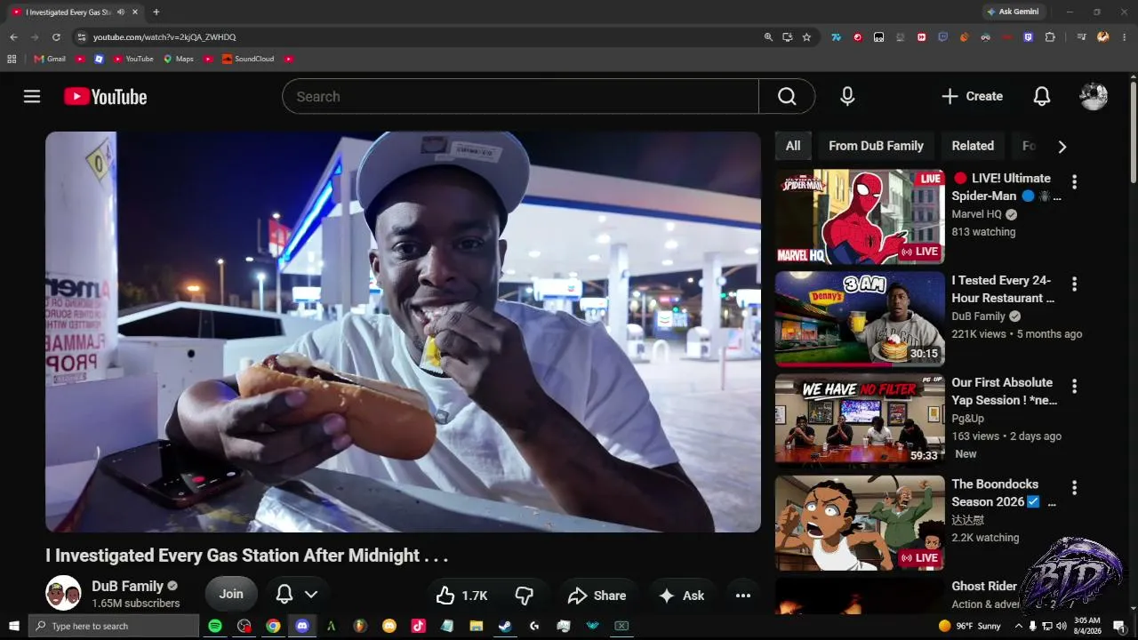Screen dimensions: 1138x640
Task: Open Google Chrome from the taskbar
Action: coord(273,626)
